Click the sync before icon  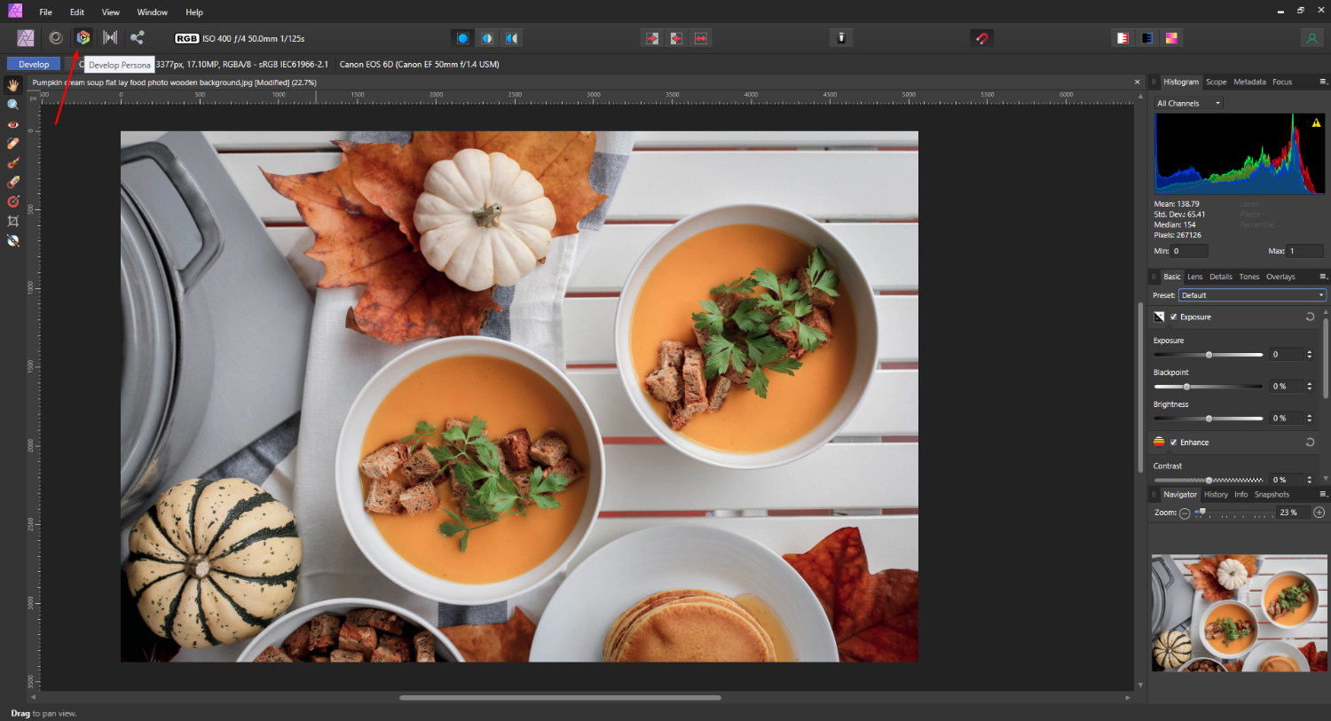coord(652,38)
